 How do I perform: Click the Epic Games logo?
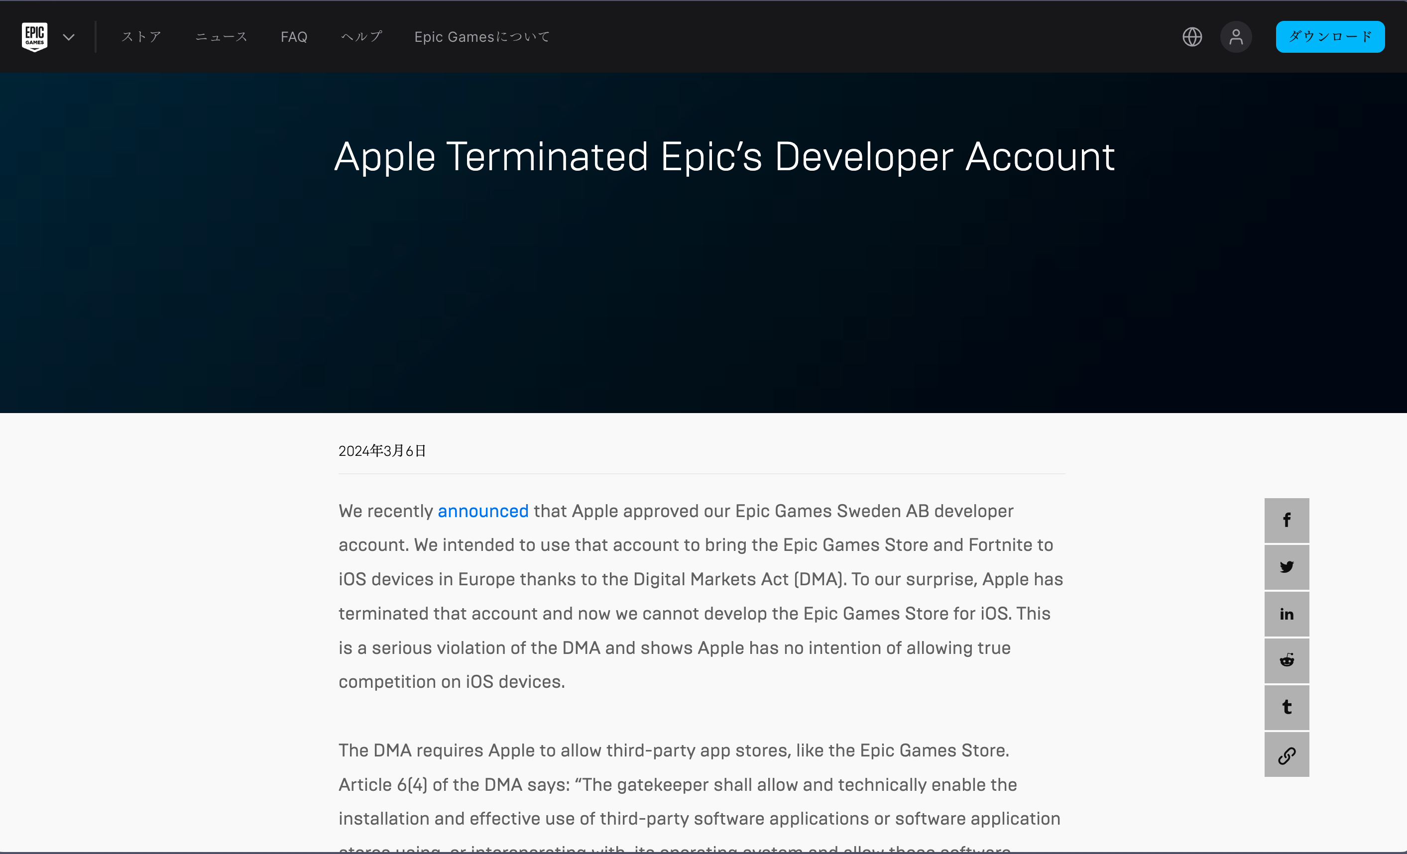pyautogui.click(x=34, y=37)
